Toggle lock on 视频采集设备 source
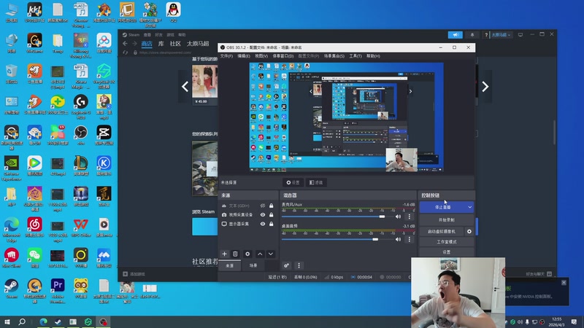The width and height of the screenshot is (584, 328). tap(271, 215)
